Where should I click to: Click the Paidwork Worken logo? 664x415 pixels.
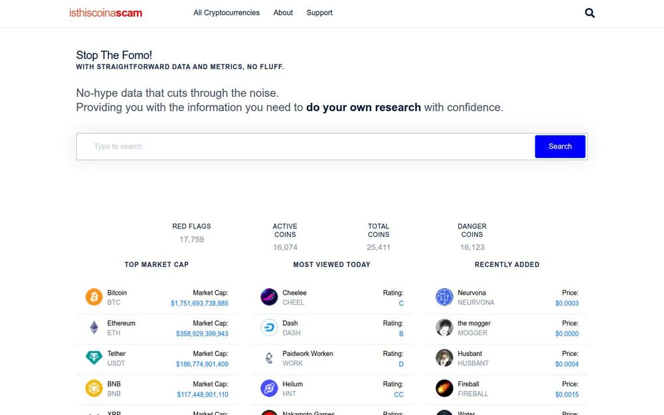[269, 358]
